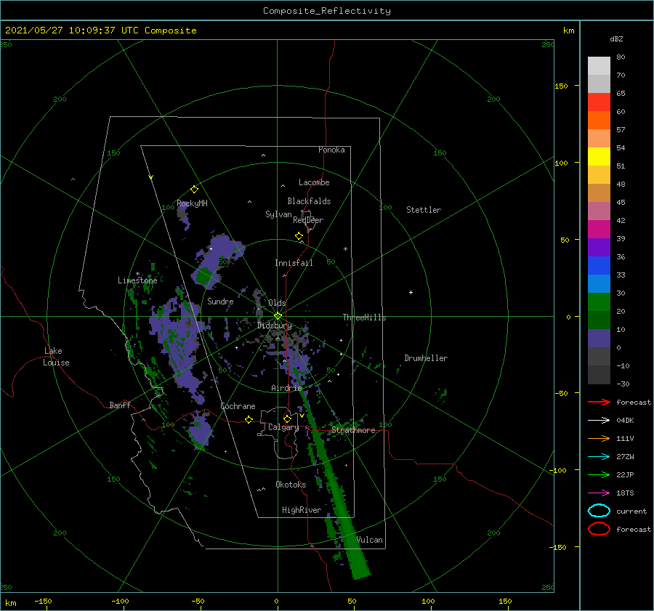This screenshot has height=611, width=654.
Task: Click the white 04DK arrow legend icon
Action: [599, 421]
